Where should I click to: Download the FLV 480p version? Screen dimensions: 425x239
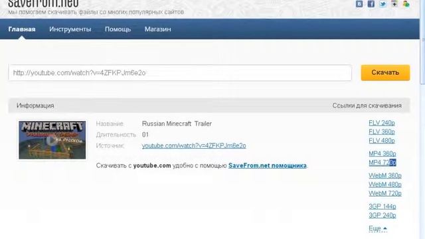coord(382,141)
